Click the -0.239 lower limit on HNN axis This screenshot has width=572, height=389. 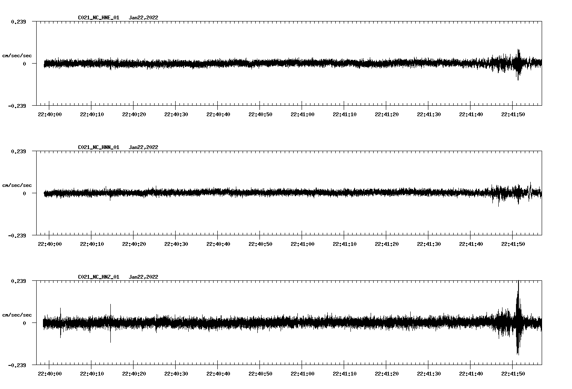(x=17, y=235)
